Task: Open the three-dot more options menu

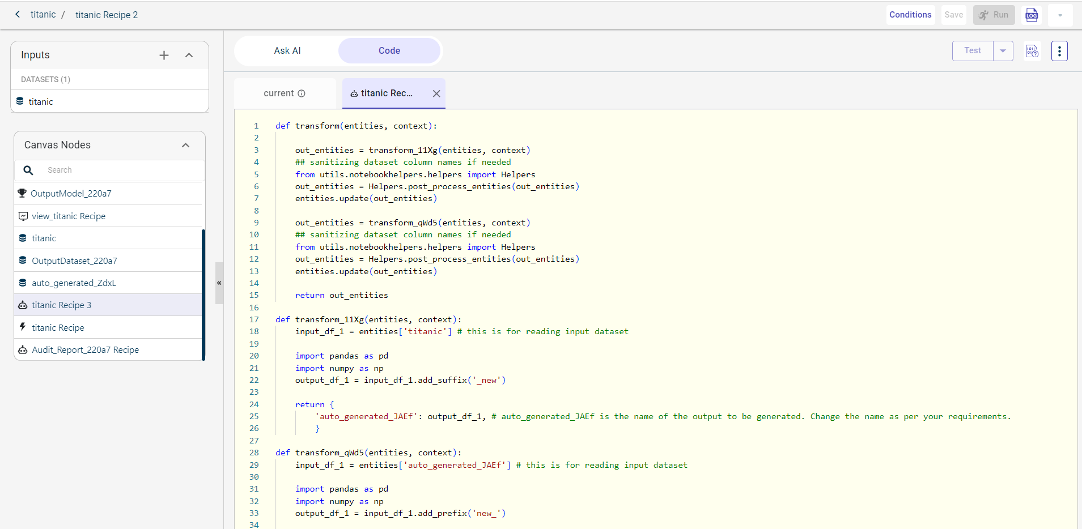Action: tap(1059, 51)
